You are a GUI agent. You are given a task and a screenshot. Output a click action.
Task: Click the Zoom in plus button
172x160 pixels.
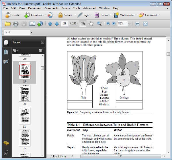(114, 24)
